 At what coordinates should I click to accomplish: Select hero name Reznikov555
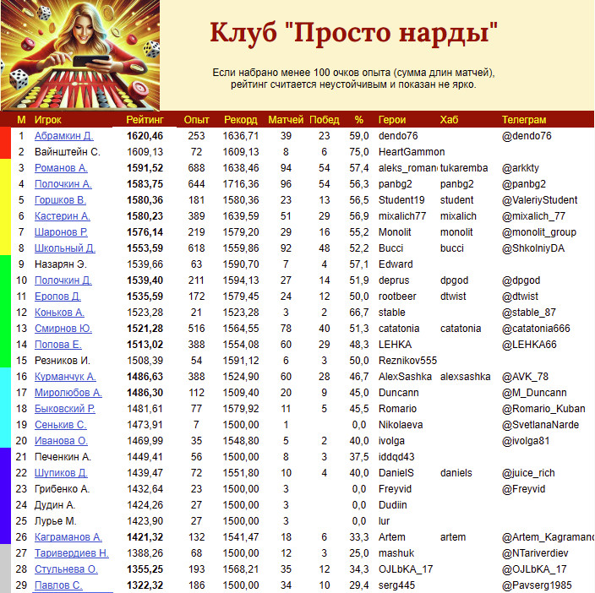click(407, 361)
